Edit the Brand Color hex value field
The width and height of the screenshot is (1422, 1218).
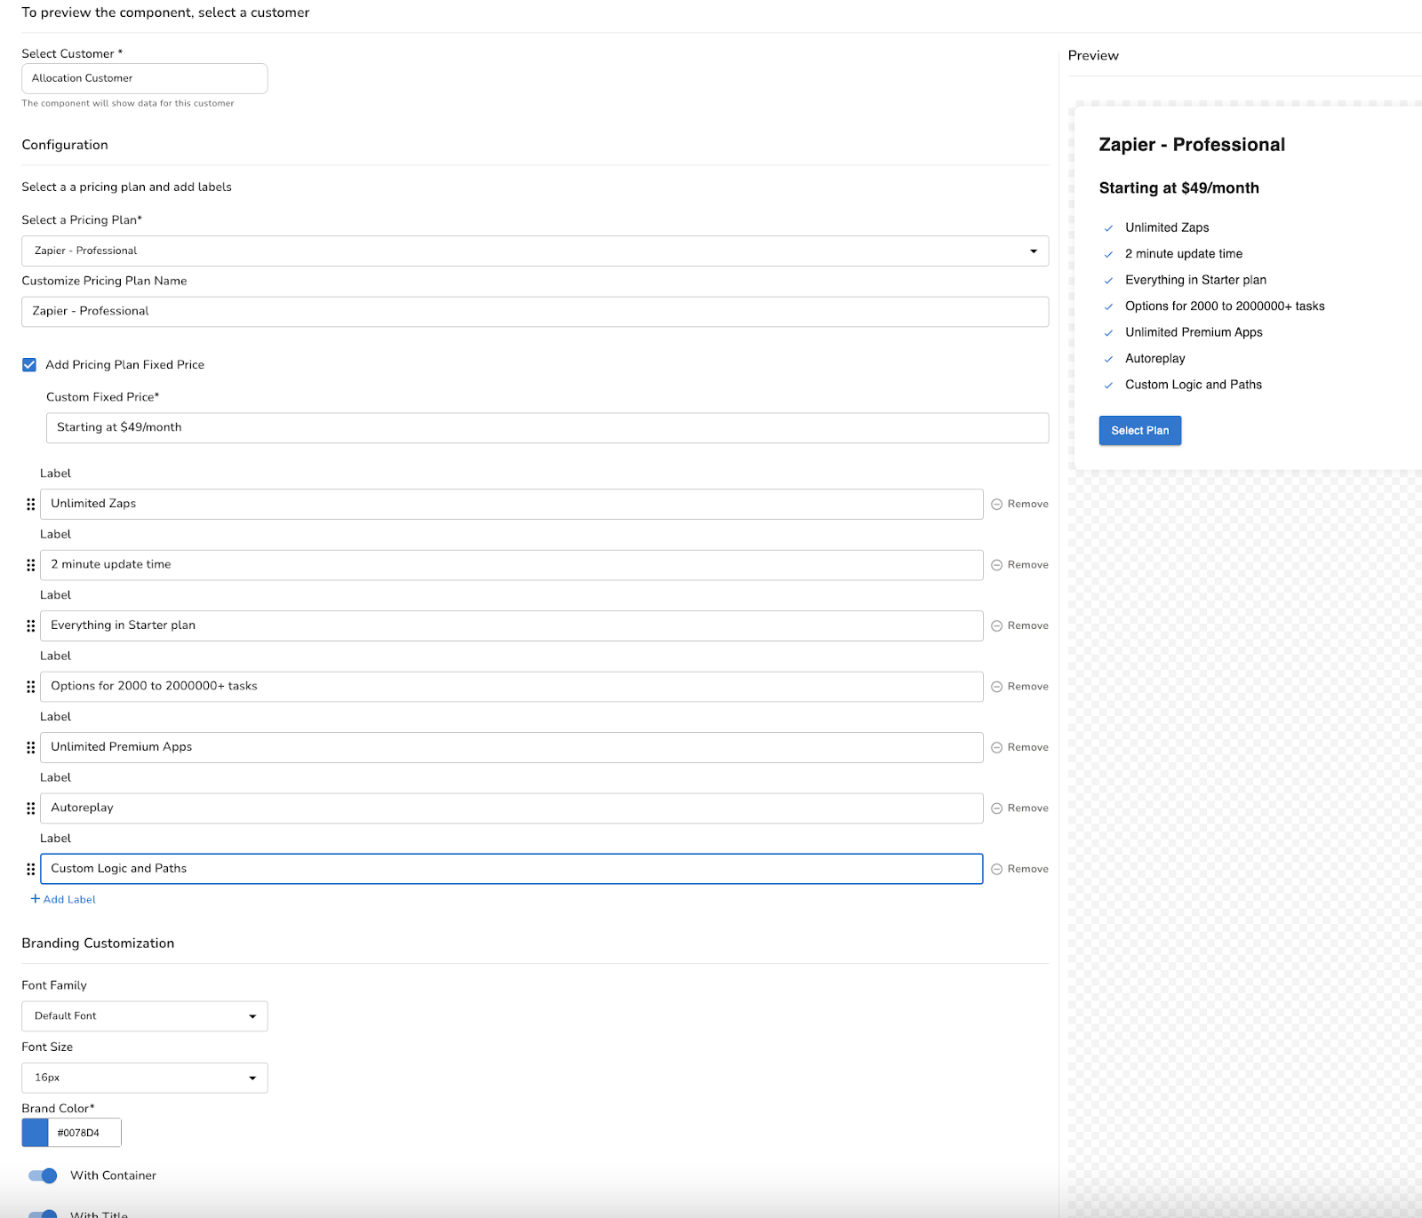(84, 1133)
